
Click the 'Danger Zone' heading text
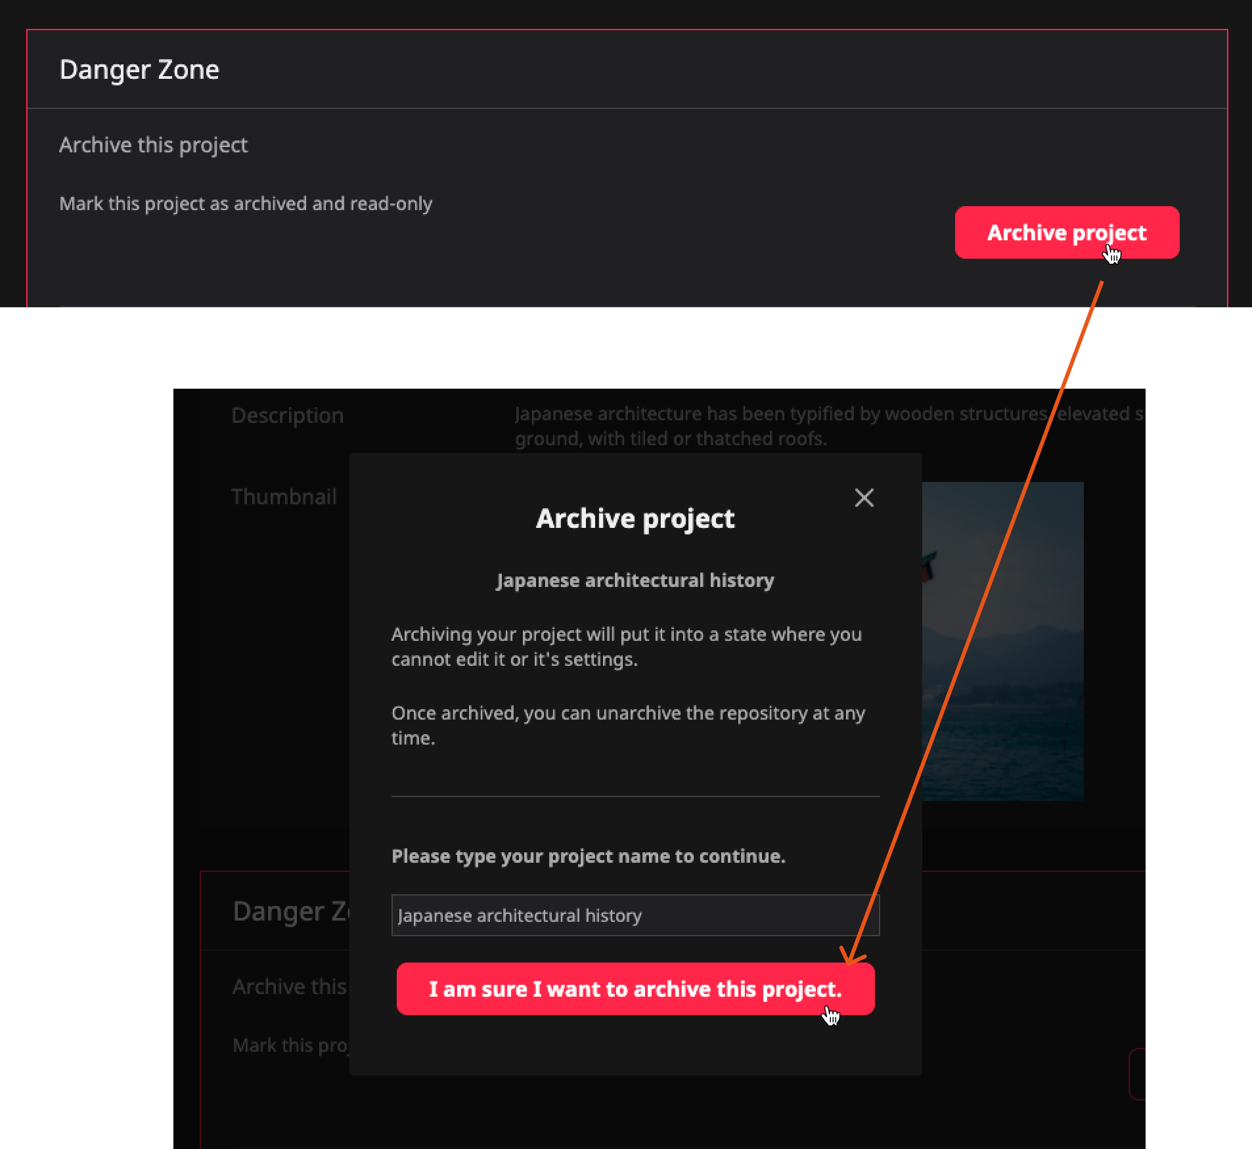tap(139, 70)
